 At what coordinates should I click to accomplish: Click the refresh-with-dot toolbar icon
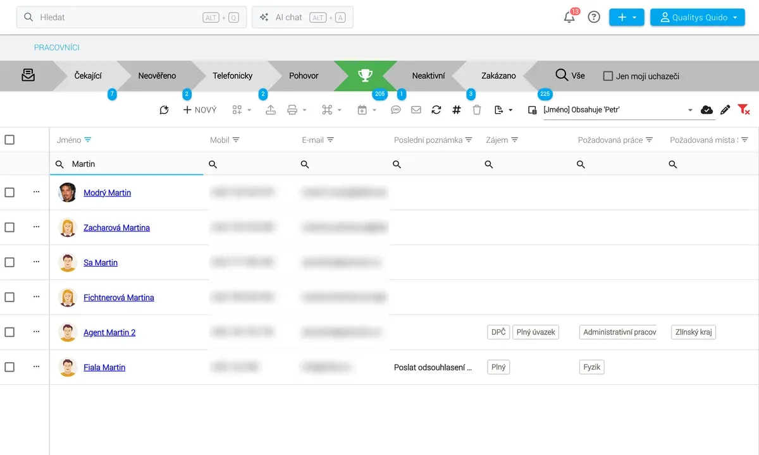tap(164, 110)
